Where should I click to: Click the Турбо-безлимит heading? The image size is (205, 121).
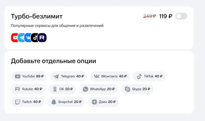37,16
